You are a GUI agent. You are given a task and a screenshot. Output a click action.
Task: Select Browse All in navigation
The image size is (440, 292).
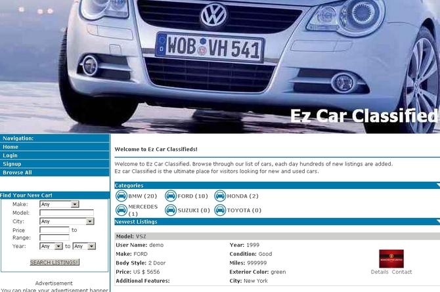[x=55, y=173]
